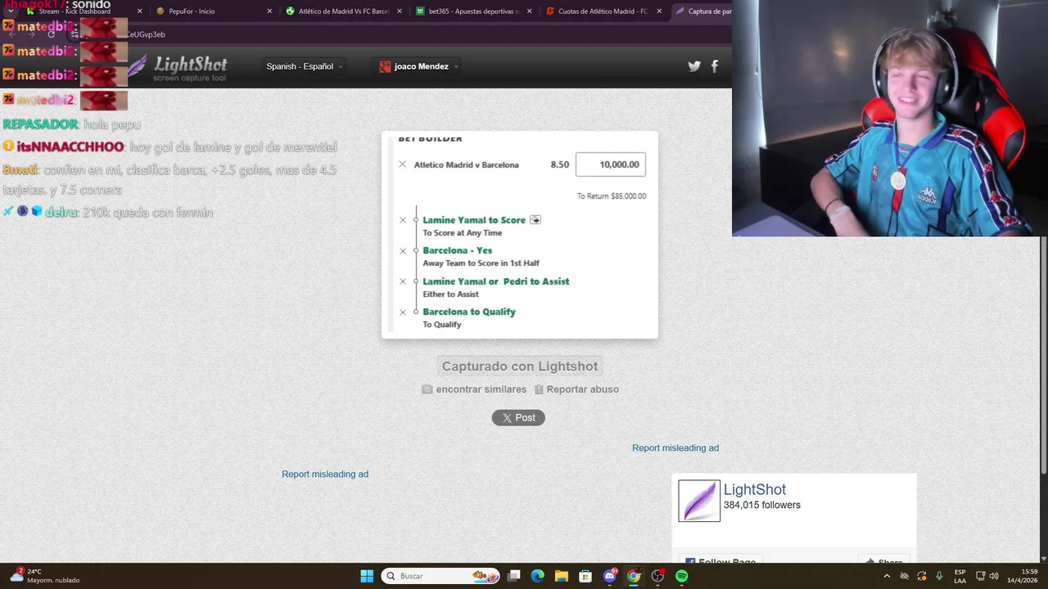Click Lamine Yamal to Score text
Viewport: 1048px width, 589px height.
click(474, 220)
